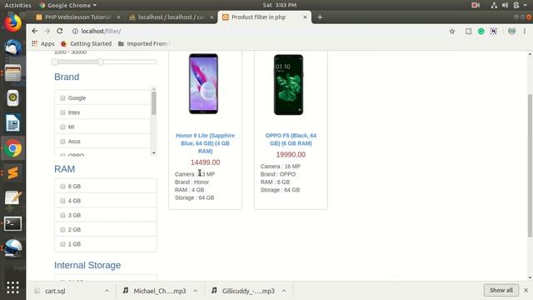Viewport: 533px width, 300px height.
Task: Reload the localhost filter page
Action: (x=59, y=31)
